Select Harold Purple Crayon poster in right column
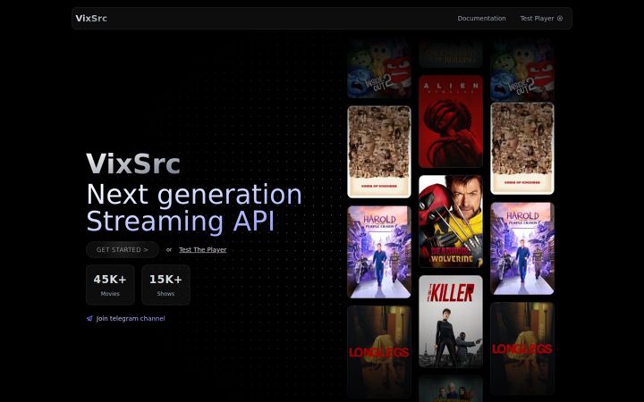The image size is (644, 402). click(x=522, y=248)
